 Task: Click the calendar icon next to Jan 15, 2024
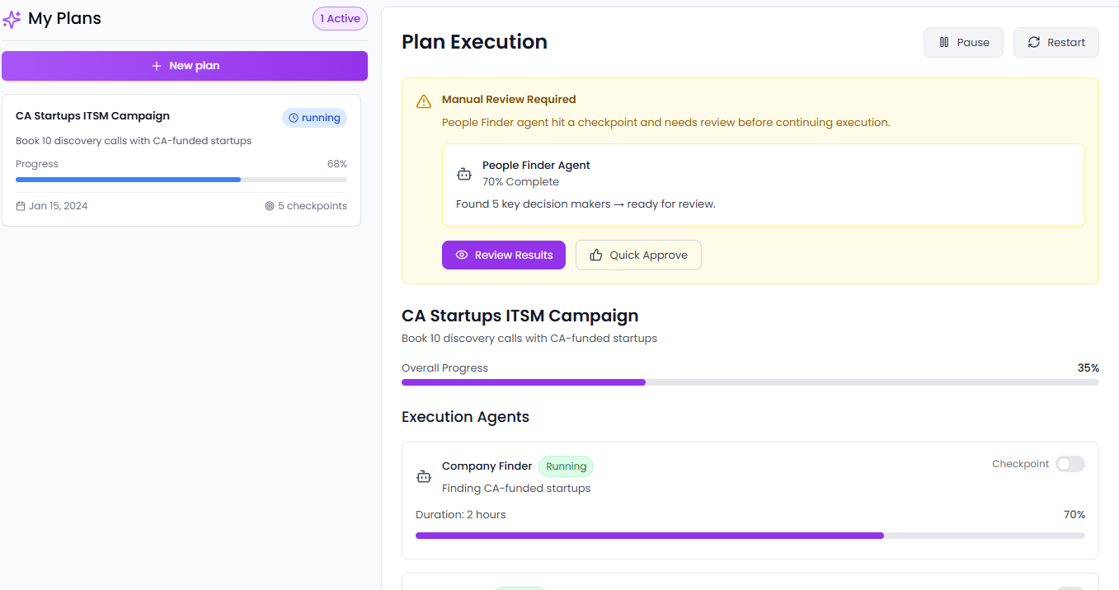[21, 206]
